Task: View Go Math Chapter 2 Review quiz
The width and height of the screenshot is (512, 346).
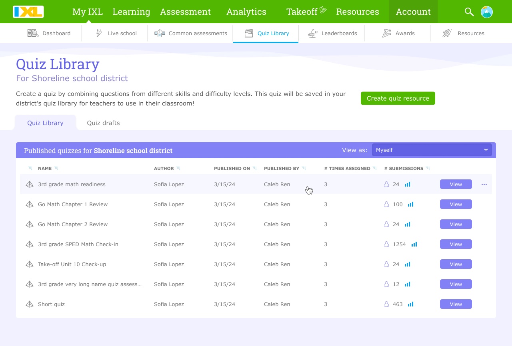Action: (x=456, y=224)
